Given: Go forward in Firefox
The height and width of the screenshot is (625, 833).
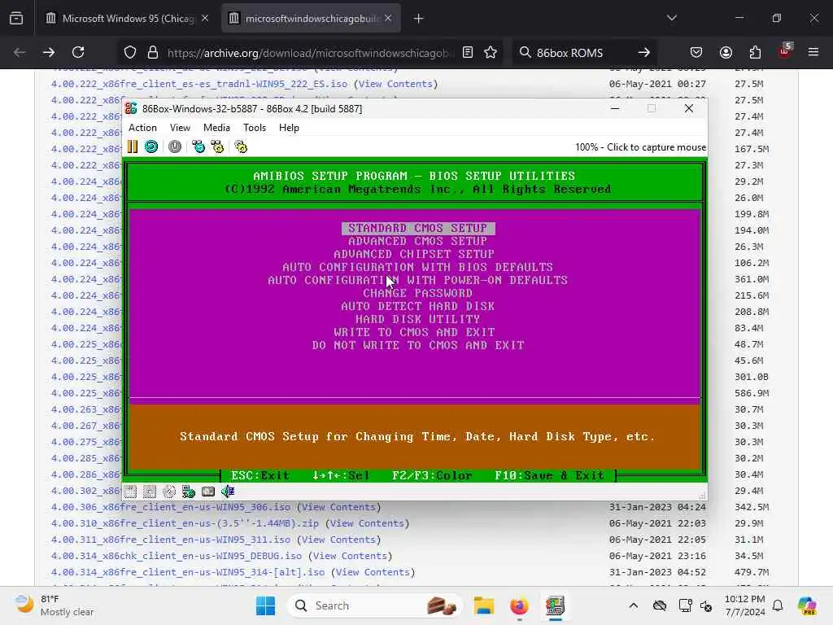Looking at the screenshot, I should pyautogui.click(x=48, y=53).
